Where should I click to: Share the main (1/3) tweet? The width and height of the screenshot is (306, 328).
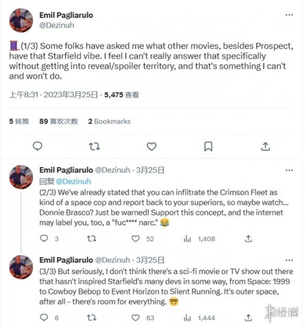[265, 147]
